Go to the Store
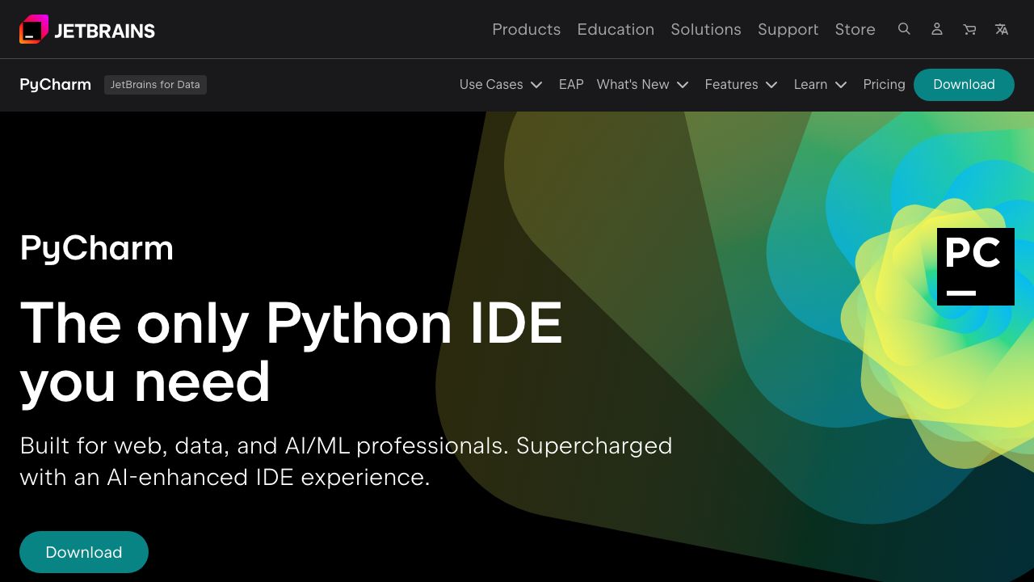The image size is (1034, 582). coord(855,29)
